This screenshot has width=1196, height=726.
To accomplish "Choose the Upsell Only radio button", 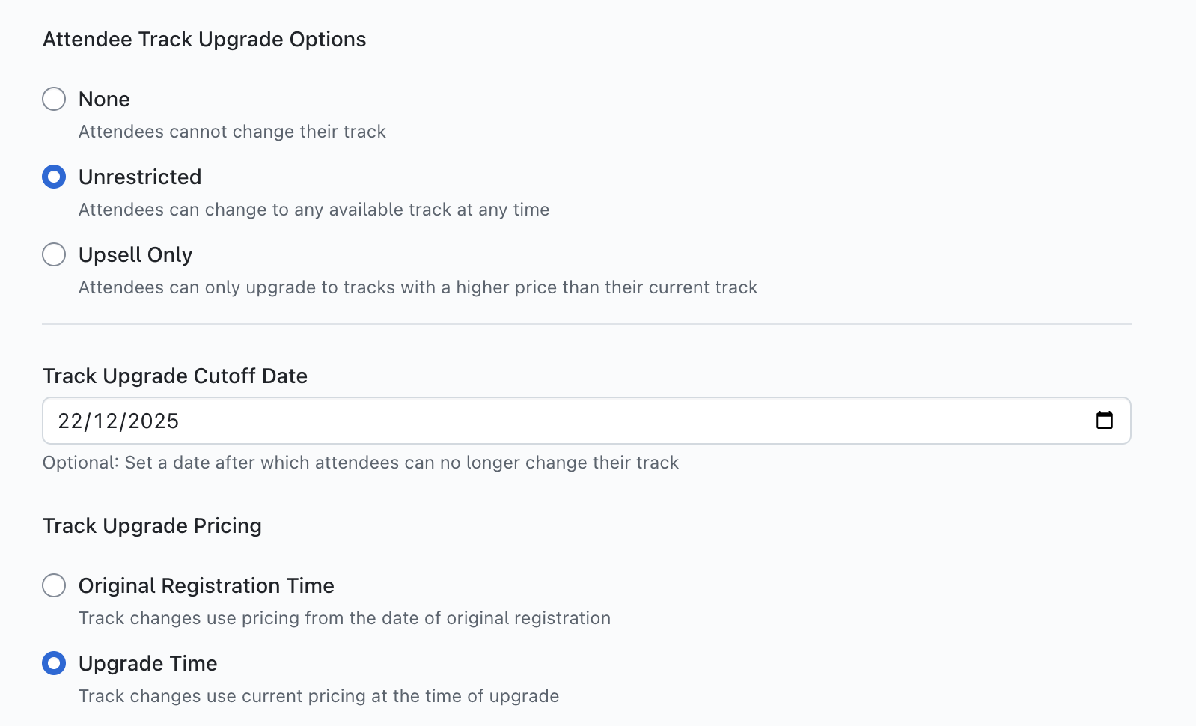I will [x=54, y=254].
